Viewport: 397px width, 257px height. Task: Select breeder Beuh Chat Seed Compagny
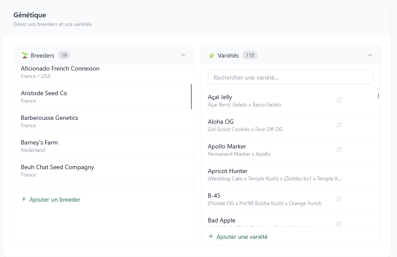(x=103, y=170)
